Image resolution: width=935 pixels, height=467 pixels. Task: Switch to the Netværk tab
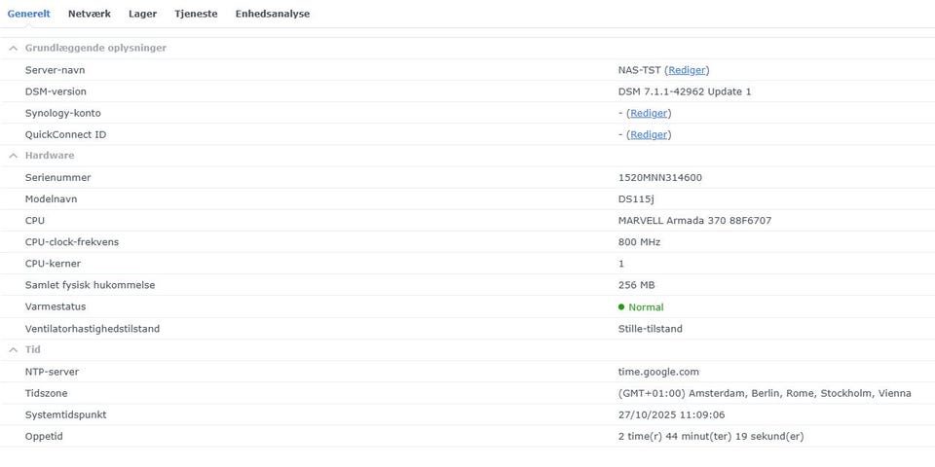tap(89, 14)
